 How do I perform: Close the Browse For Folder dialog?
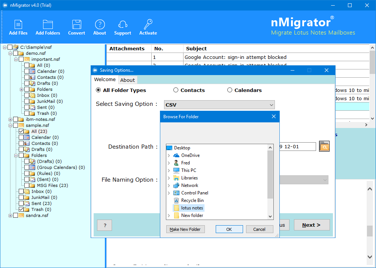274,117
